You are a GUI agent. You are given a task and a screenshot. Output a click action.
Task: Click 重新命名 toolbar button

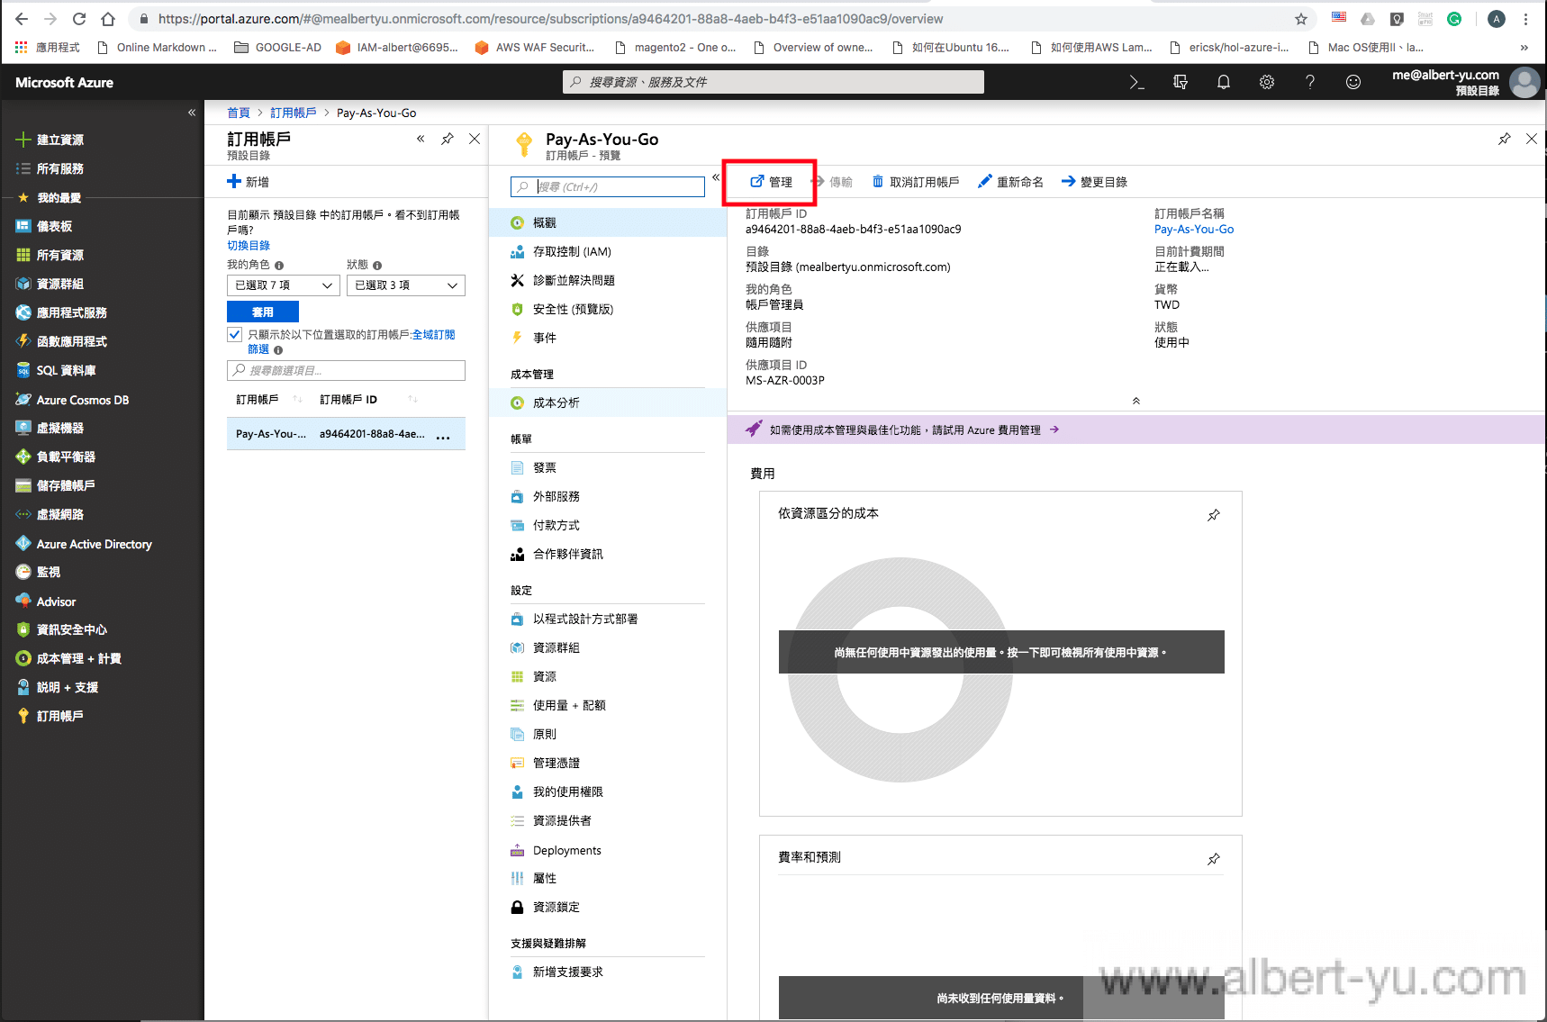point(1010,182)
